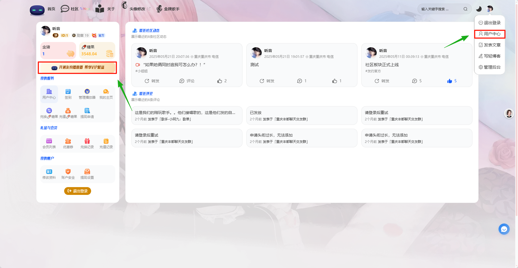The height and width of the screenshot is (268, 518).
Task: Like the 测试 post with thumbs-up
Action: pyautogui.click(x=335, y=81)
